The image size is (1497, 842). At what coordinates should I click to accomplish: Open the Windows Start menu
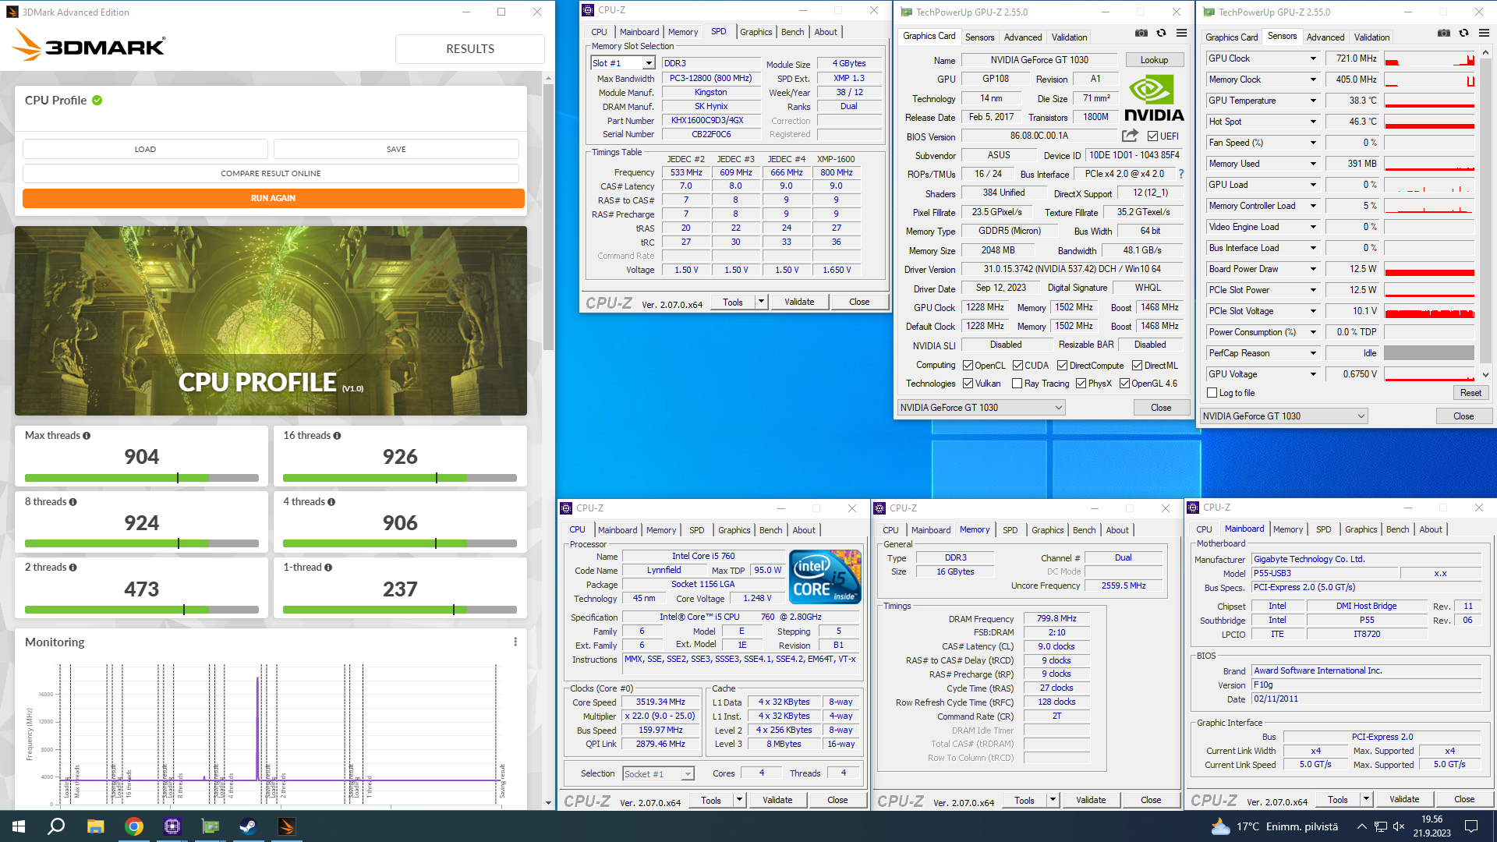point(19,826)
